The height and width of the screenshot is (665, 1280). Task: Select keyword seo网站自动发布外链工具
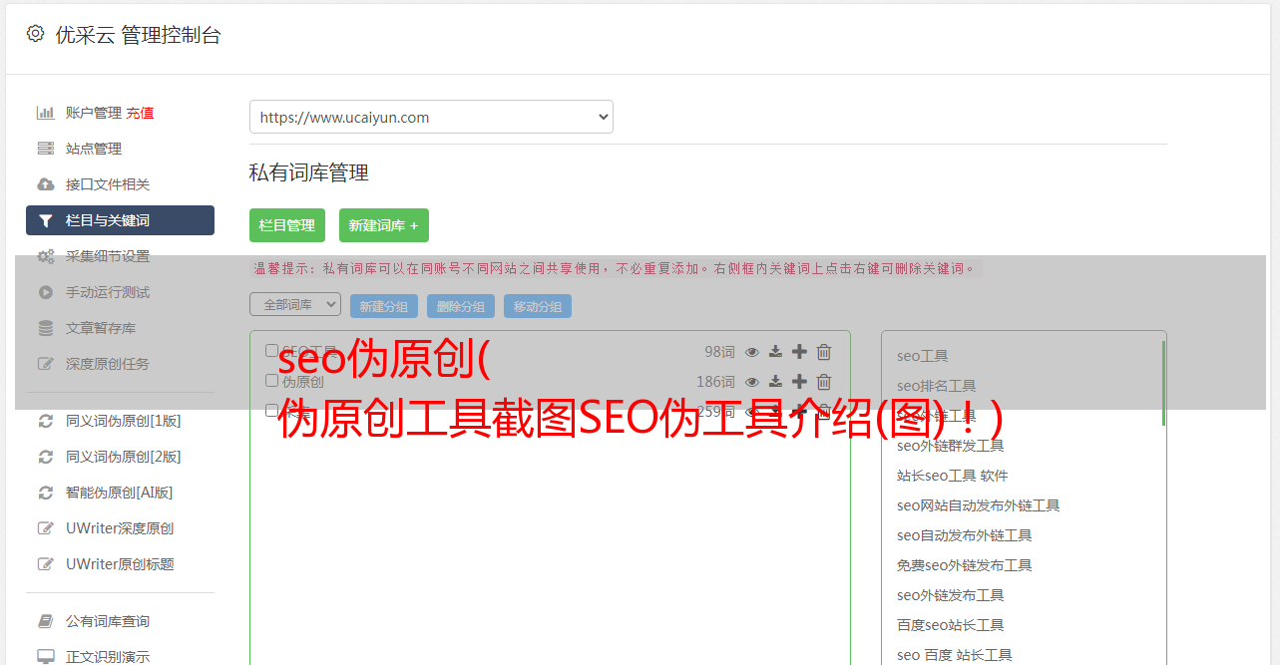(x=979, y=505)
